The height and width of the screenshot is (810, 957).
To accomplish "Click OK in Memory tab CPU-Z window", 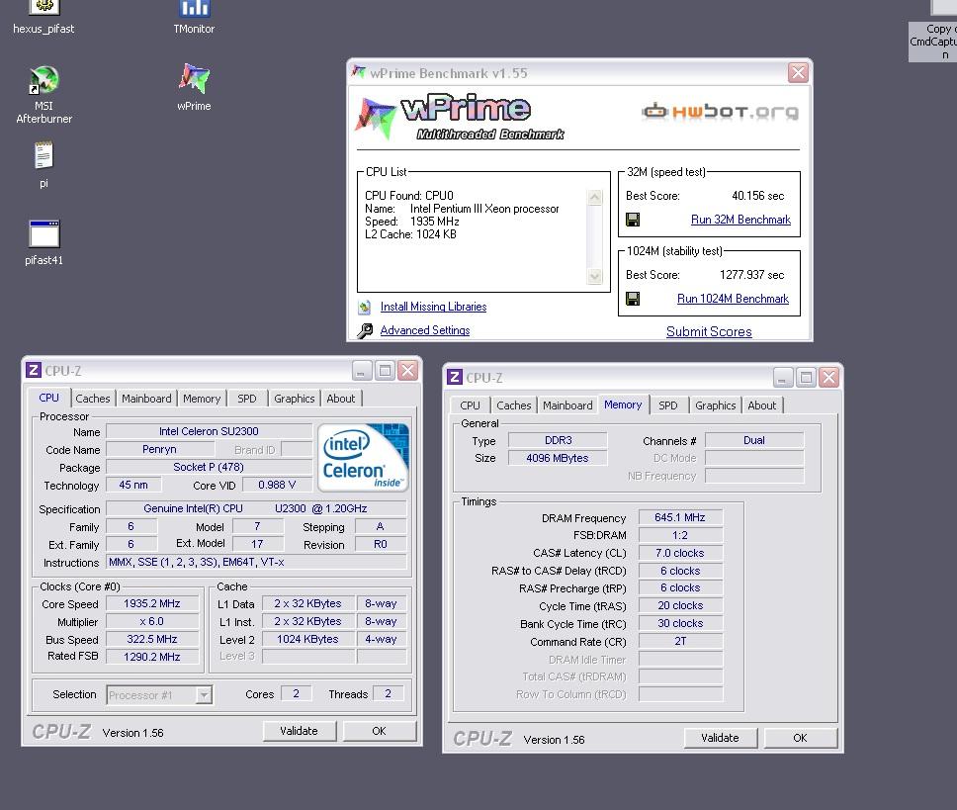I will [x=800, y=738].
